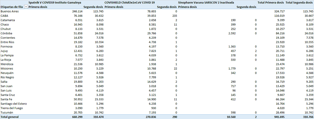Screen dimensions: 314x119
Task: Open the Etiquetas de fila filter dropdown
Action: pos(26,7)
